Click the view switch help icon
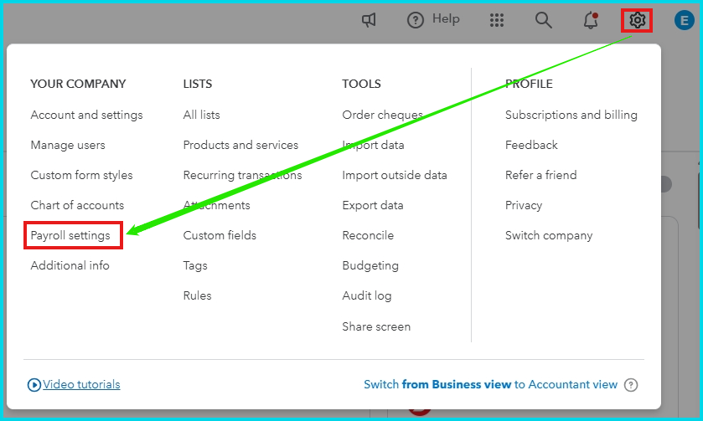This screenshot has width=703, height=421. pyautogui.click(x=631, y=385)
